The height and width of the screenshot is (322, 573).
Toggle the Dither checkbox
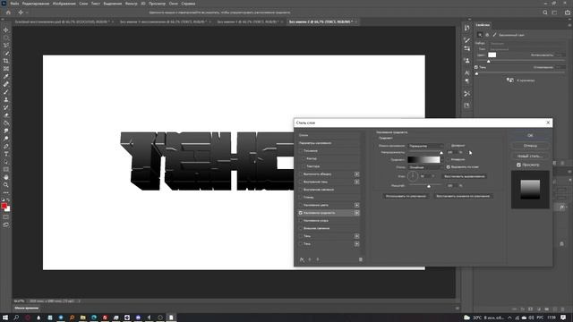point(449,145)
